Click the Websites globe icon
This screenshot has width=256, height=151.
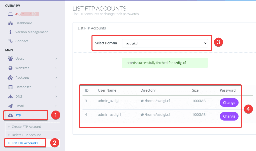(10, 68)
